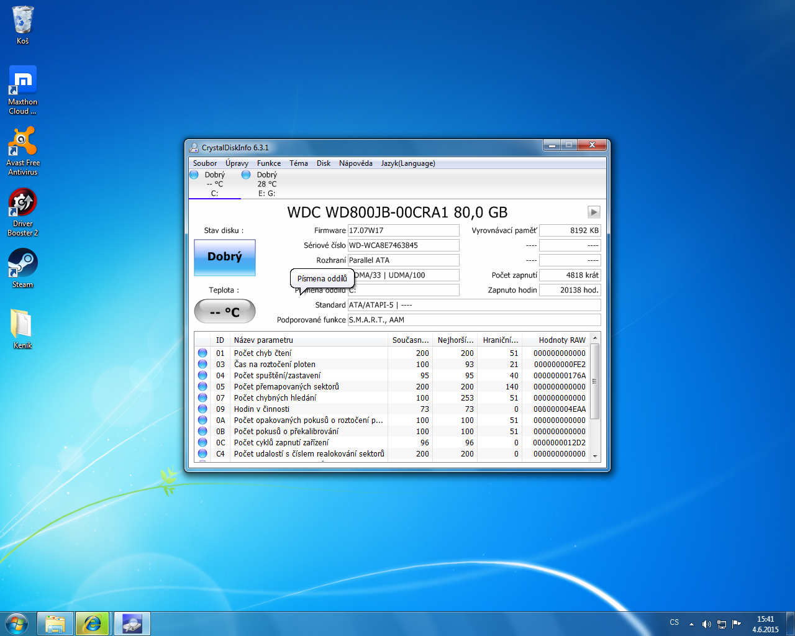Open the Disk menu
795x636 pixels.
(x=324, y=163)
